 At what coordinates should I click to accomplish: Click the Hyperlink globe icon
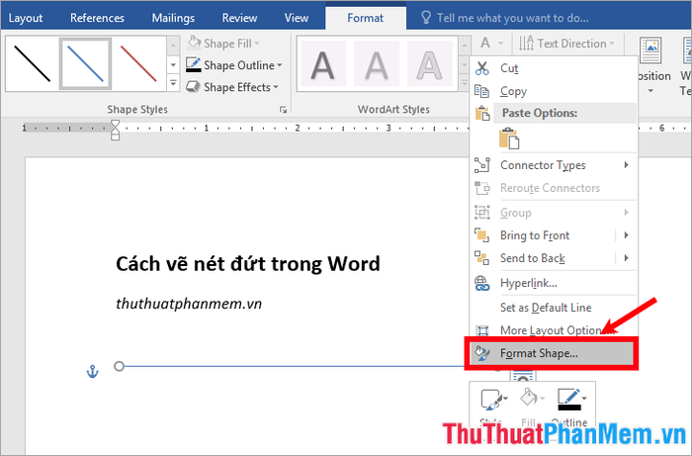click(481, 283)
